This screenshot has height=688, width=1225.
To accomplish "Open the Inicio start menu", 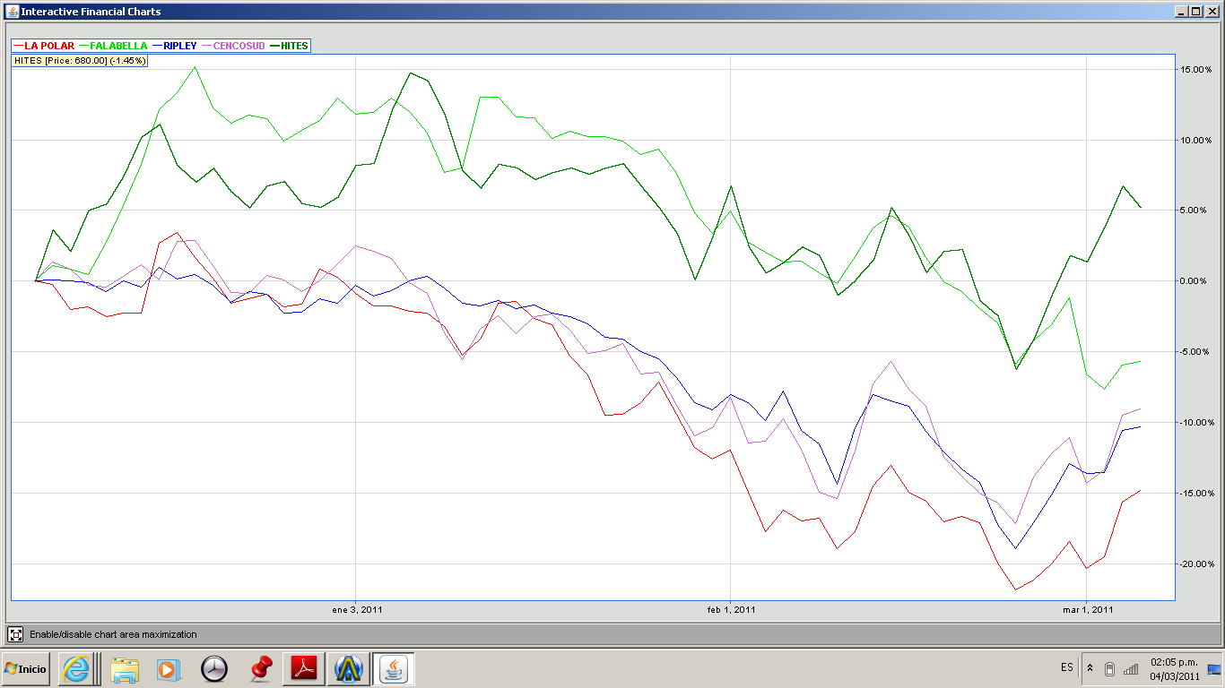I will [25, 668].
